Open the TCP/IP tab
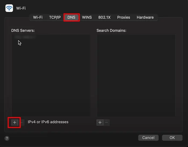This screenshot has height=147, width=188. pos(55,17)
